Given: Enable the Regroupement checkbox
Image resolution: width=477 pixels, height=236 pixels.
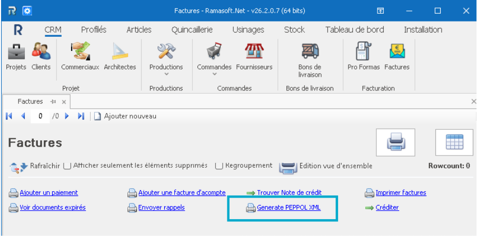Looking at the screenshot, I should pos(219,166).
